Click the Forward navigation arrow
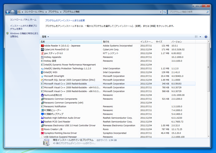 point(12,12)
